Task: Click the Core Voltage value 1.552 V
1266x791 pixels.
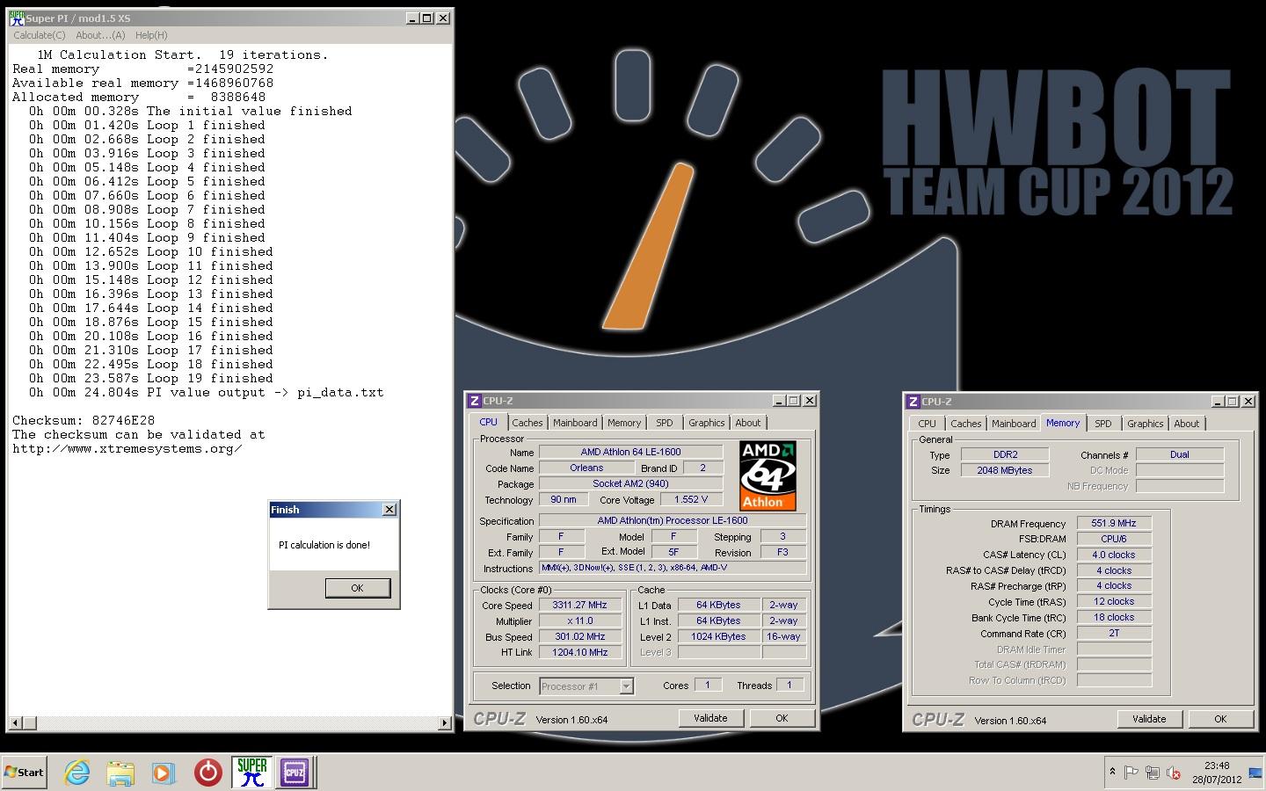Action: (691, 499)
